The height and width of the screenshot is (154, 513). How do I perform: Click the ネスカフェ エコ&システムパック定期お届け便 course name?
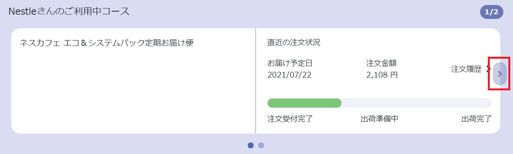(107, 42)
